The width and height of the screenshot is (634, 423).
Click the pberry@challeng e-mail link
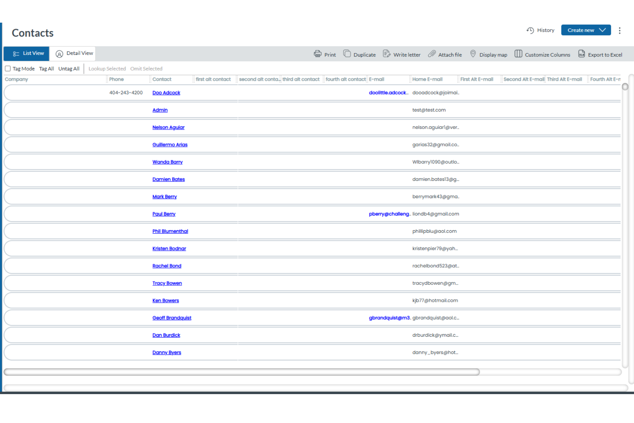390,214
